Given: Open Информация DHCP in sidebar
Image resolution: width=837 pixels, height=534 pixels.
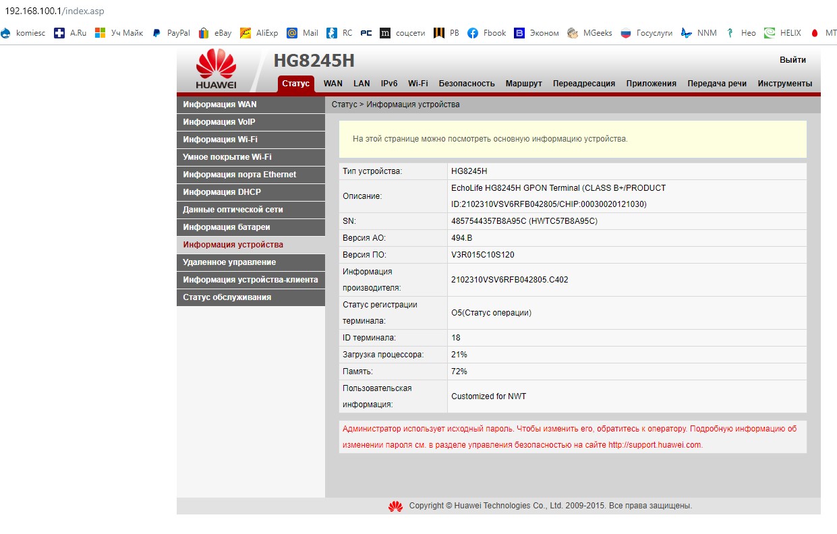Looking at the screenshot, I should click(x=251, y=192).
